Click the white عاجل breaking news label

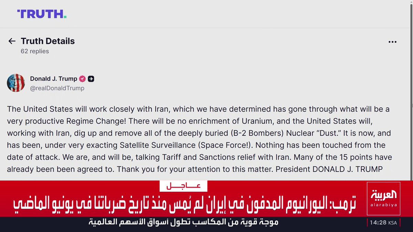pyautogui.click(x=183, y=186)
